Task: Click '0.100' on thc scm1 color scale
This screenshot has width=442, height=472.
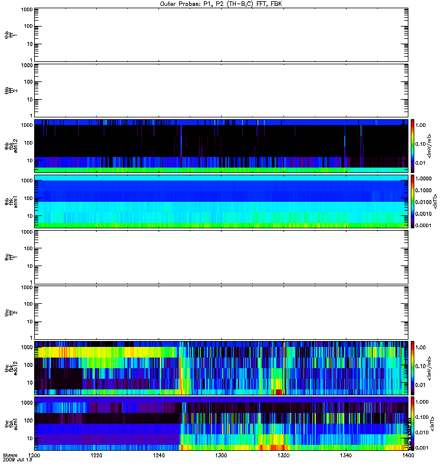Action: 422,417
